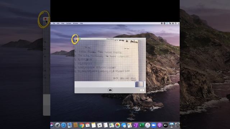This screenshot has height=129, width=230.
Task: Open Apple TV black icon in Dock
Action: tap(166, 125)
